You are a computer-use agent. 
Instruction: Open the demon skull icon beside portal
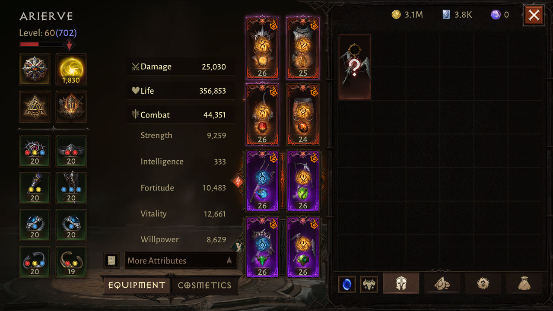click(x=369, y=284)
